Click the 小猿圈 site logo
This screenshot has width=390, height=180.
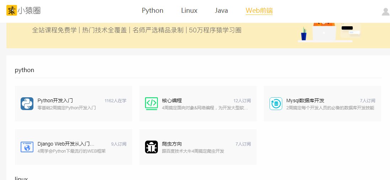coord(23,10)
